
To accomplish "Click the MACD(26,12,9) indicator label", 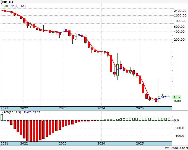I will (11, 112).
